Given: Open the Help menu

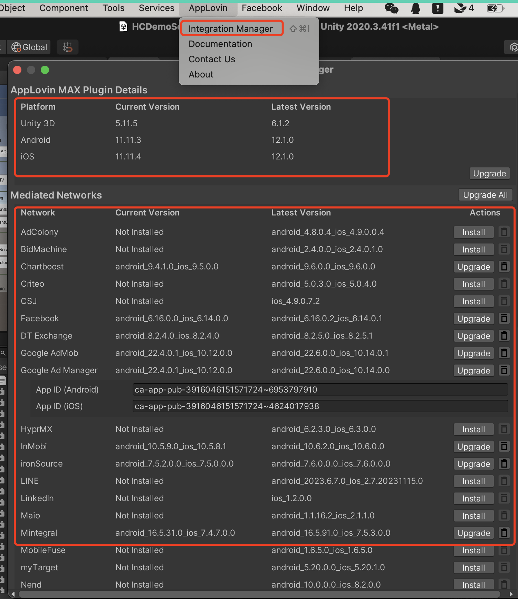Looking at the screenshot, I should tap(353, 8).
